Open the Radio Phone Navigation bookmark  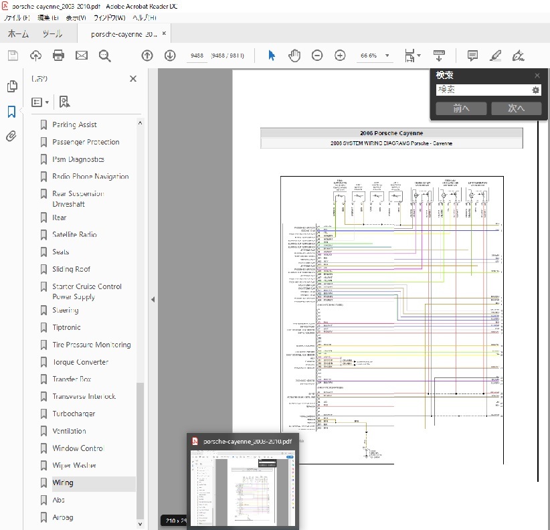tap(90, 176)
